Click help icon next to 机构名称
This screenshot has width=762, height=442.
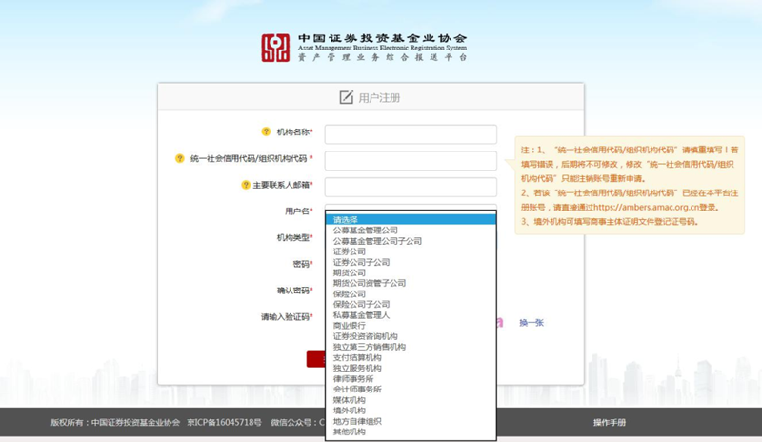[266, 132]
